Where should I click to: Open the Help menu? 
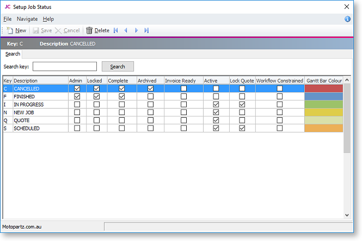click(x=48, y=19)
